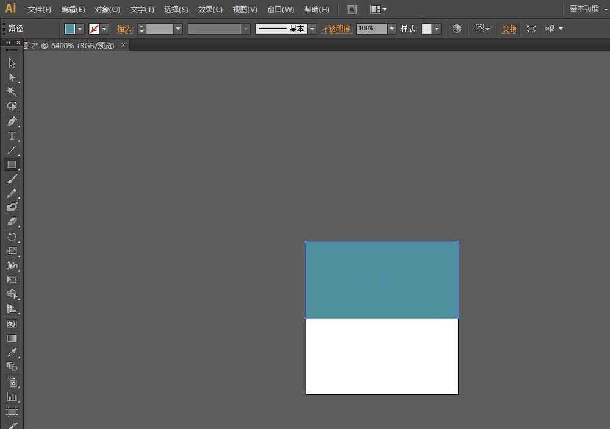Open the Bridge (Br) button
This screenshot has height=429, width=610.
pos(352,9)
